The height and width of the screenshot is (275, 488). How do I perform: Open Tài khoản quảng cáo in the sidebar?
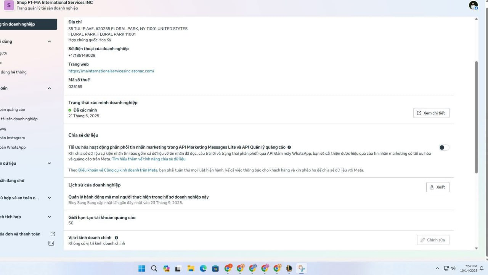click(x=13, y=110)
